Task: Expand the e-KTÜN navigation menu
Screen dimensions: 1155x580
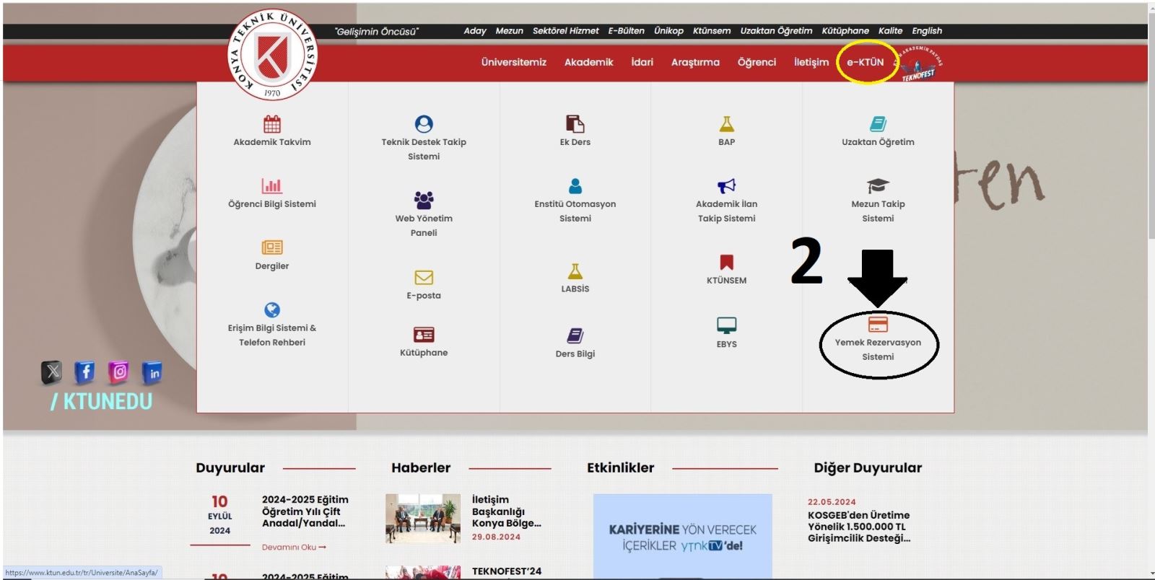Action: (x=865, y=62)
